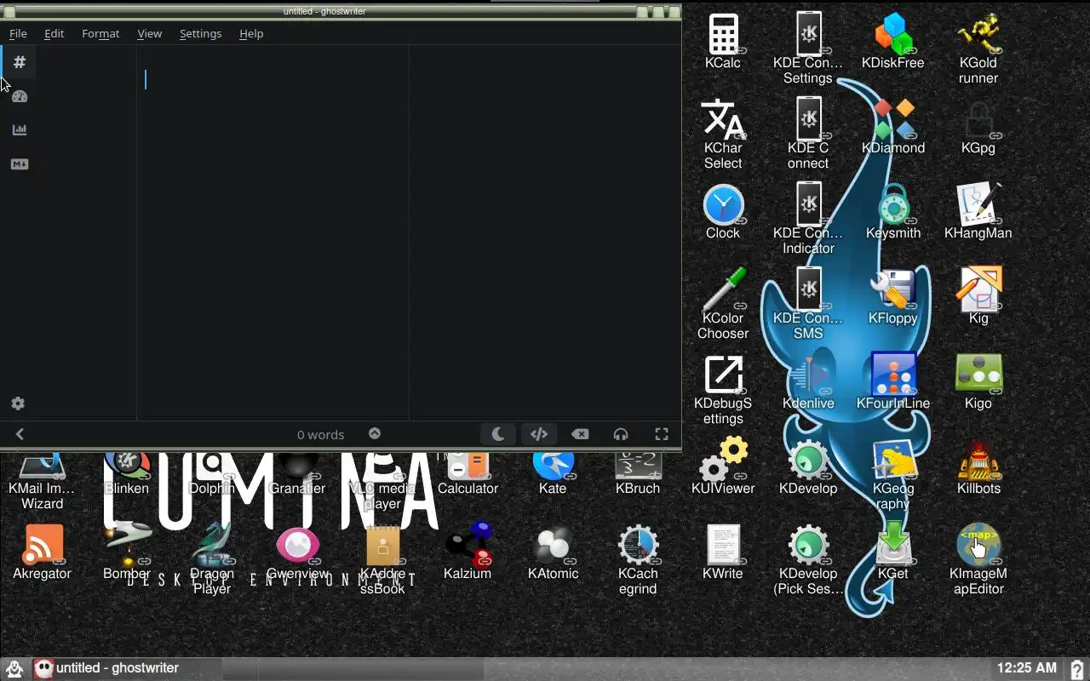1090x681 pixels.
Task: Open KDiamond game icon
Action: [x=893, y=127]
